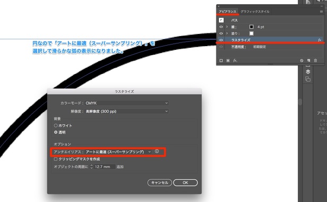Click the 12.7 mm padding input field

pyautogui.click(x=105, y=166)
